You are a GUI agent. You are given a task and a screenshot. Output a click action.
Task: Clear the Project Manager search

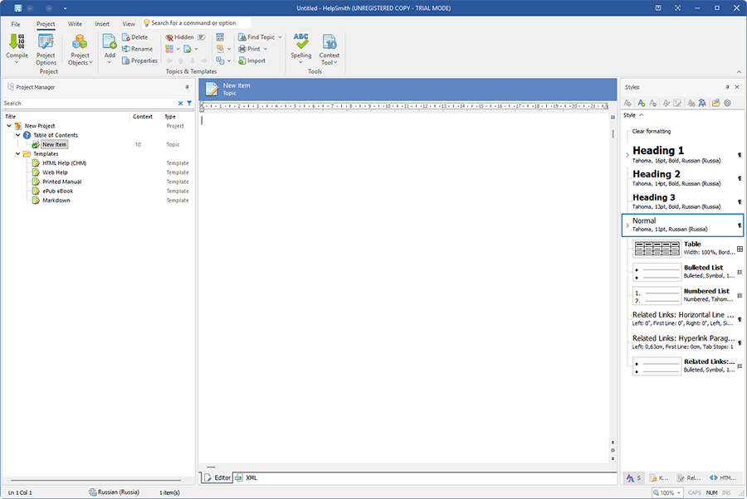point(181,104)
